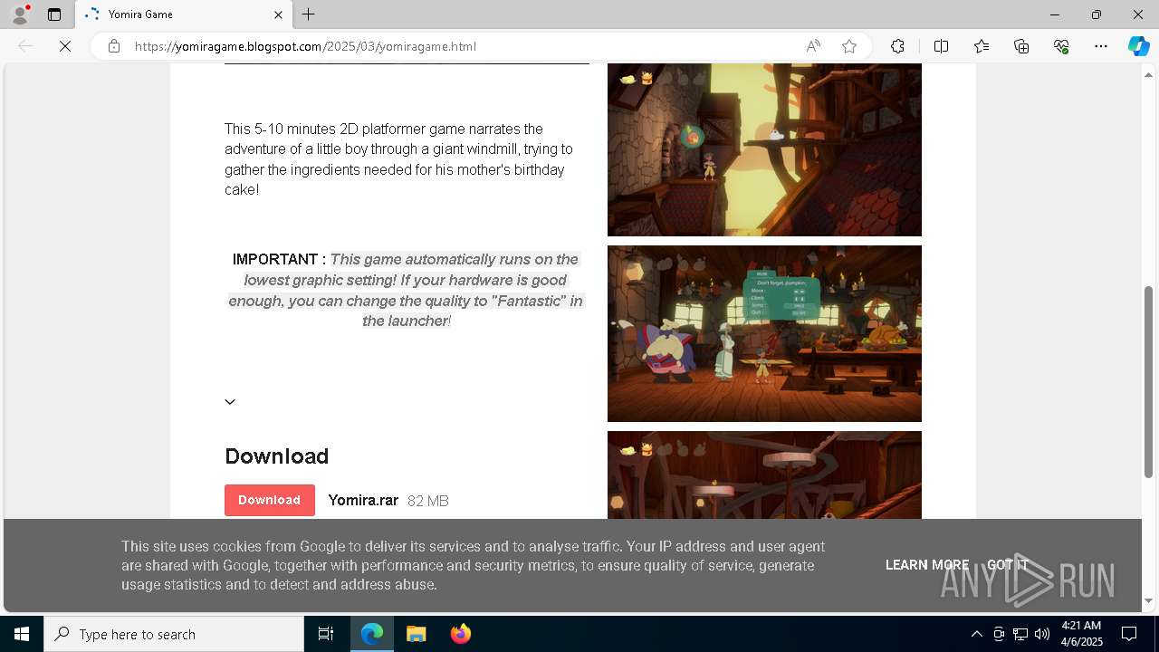Viewport: 1159px width, 652px height.
Task: Toggle split screen view
Action: 941,46
